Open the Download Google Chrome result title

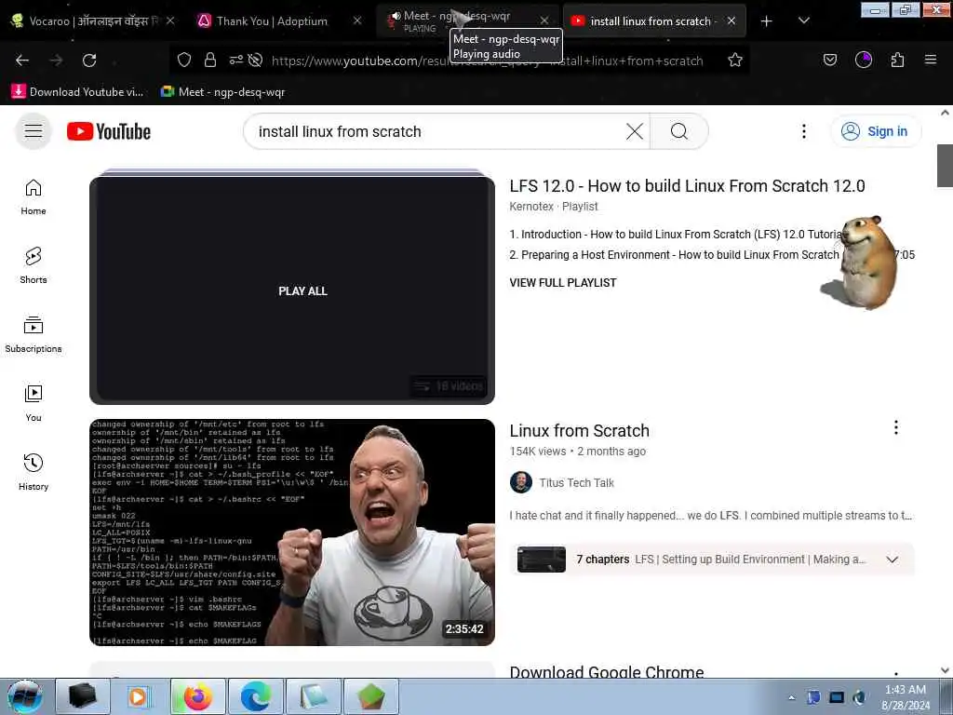click(x=607, y=672)
